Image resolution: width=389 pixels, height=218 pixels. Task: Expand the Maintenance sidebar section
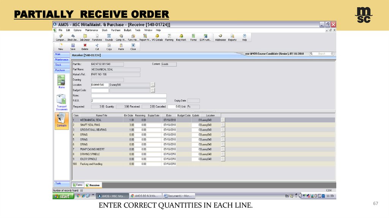pyautogui.click(x=62, y=60)
